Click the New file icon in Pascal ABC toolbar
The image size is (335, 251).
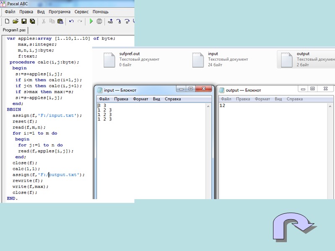tap(7, 21)
